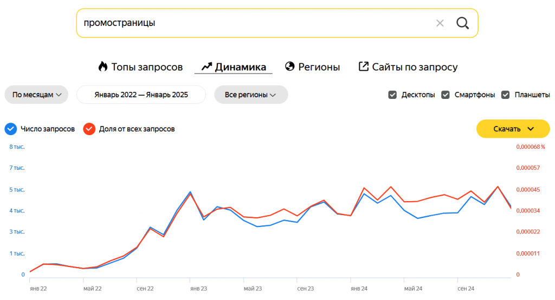Toggle the blue Число запросов series checkmark
Screen dimensions: 555x300
pos(11,129)
